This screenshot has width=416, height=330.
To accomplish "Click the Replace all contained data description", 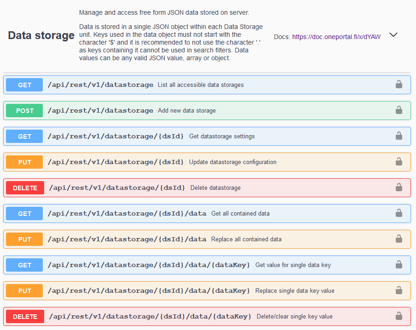I will point(246,239).
